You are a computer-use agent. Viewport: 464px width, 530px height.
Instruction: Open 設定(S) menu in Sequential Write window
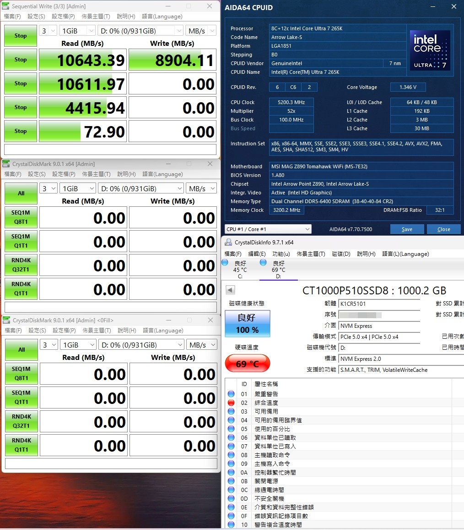36,16
